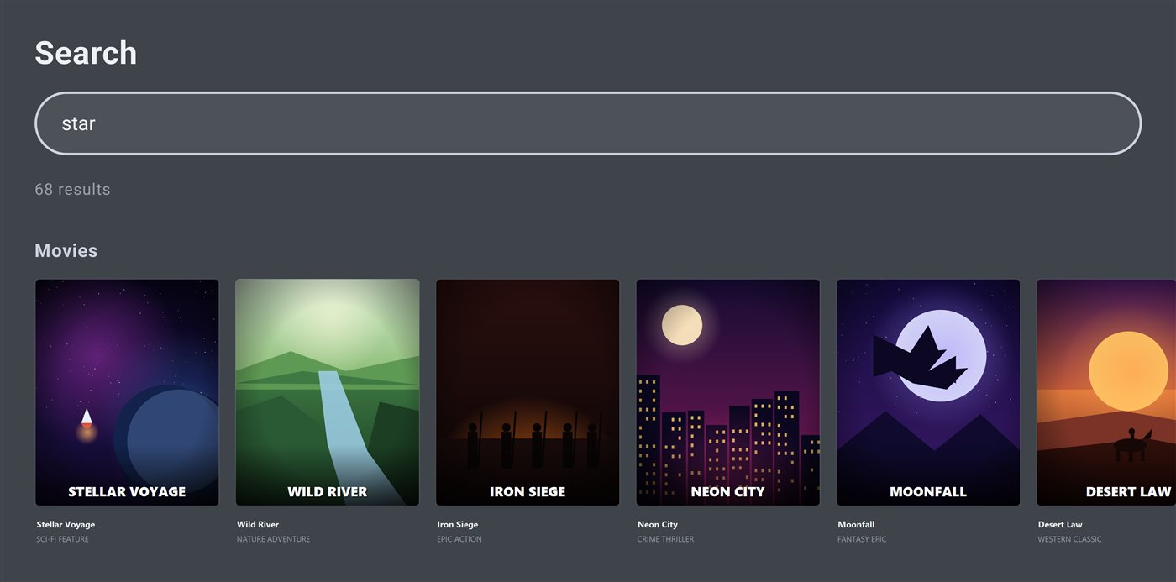
Task: Open the Moonfall movie poster
Action: click(x=928, y=392)
